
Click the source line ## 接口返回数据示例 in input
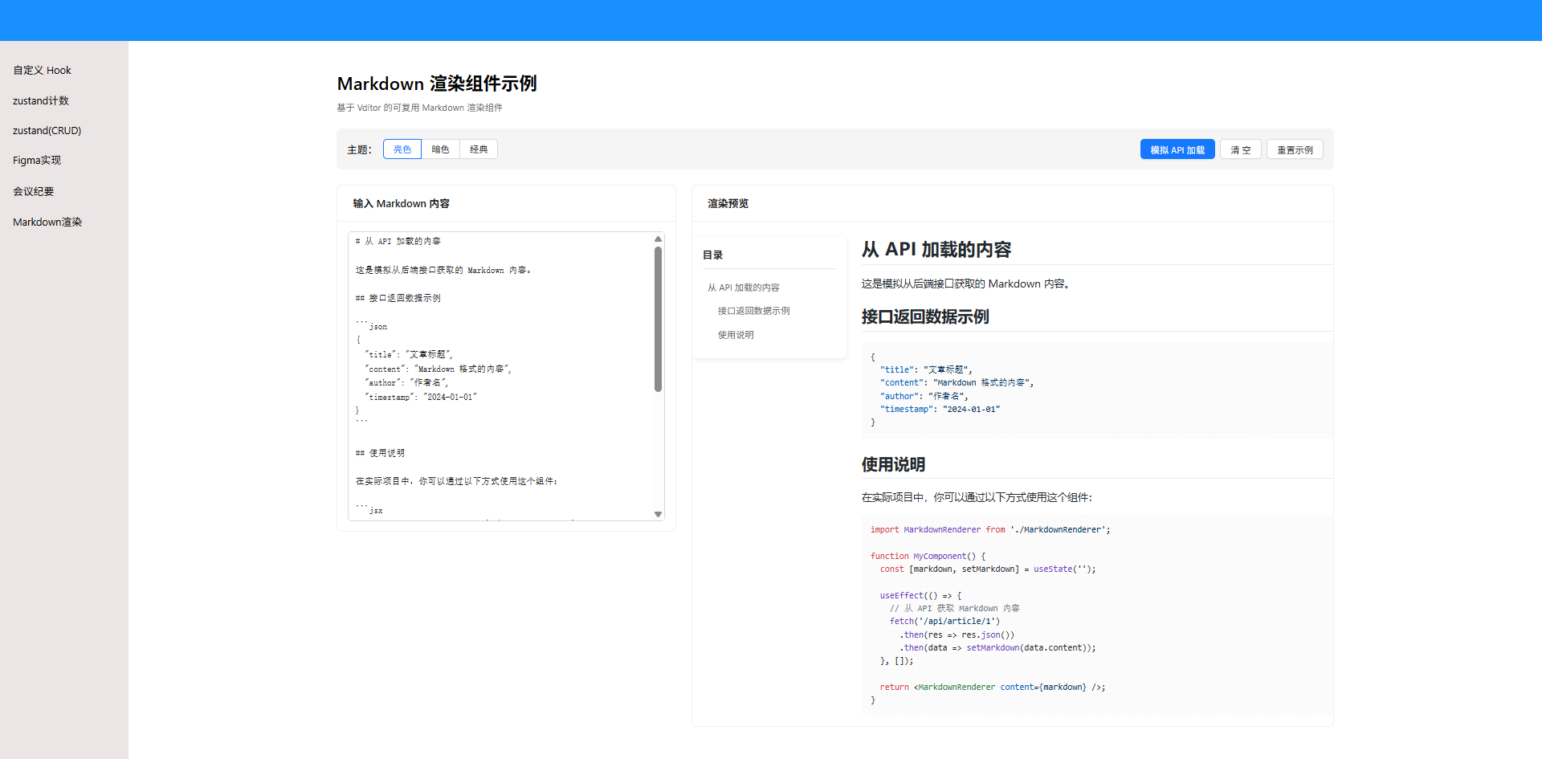(398, 298)
